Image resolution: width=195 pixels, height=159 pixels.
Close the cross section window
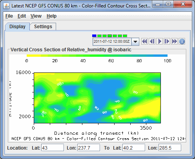click(183, 4)
